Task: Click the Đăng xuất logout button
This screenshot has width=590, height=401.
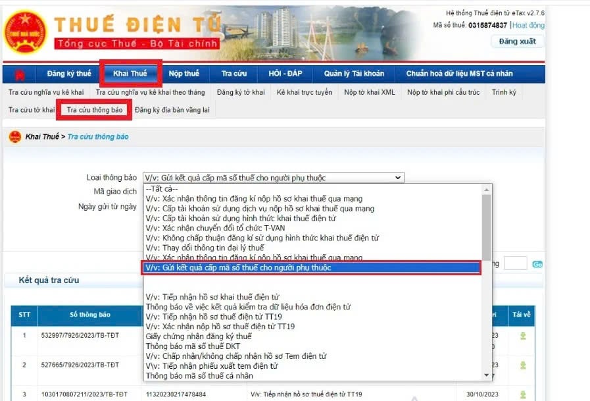Action: [518, 41]
